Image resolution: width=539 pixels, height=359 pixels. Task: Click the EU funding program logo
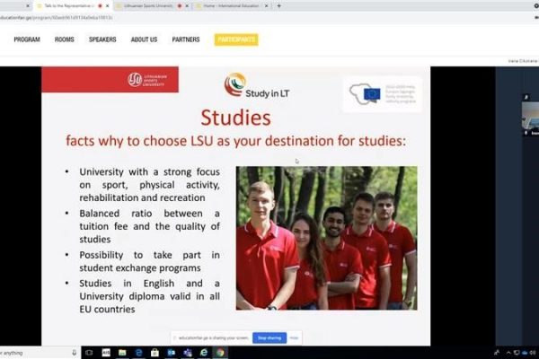tap(383, 94)
